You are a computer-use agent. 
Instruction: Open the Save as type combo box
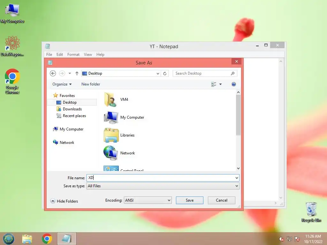point(163,186)
